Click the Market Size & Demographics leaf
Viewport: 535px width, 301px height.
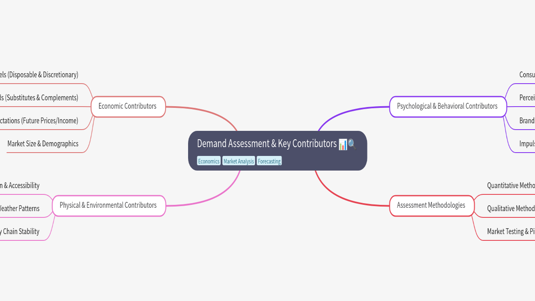click(x=43, y=144)
